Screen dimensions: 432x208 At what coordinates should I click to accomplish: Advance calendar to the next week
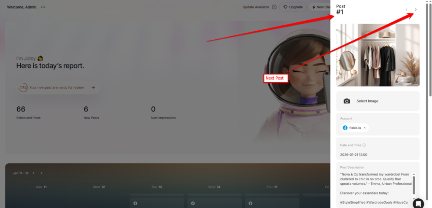click(41, 173)
